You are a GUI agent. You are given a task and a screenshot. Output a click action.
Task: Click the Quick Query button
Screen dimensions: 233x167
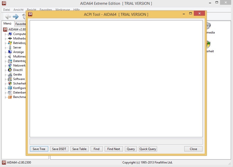tap(148, 149)
